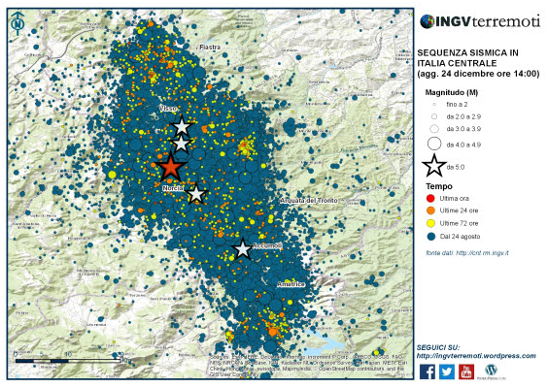548x388 pixels.
Task: Click the white star near Accumoli
Action: coord(242,249)
